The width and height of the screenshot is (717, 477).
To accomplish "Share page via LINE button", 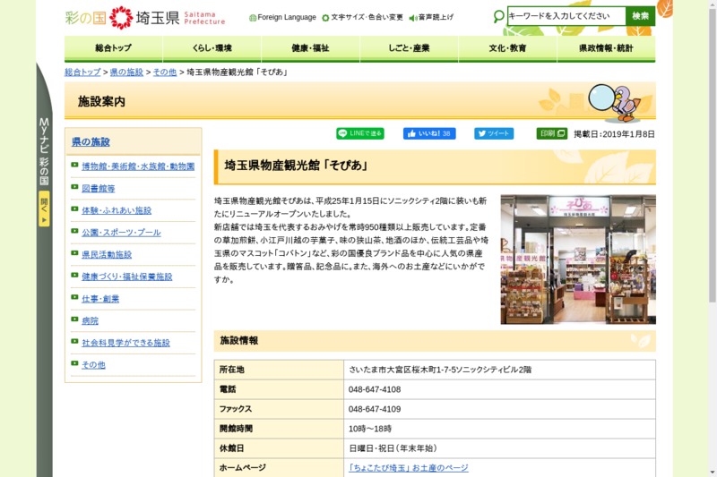I will [360, 133].
